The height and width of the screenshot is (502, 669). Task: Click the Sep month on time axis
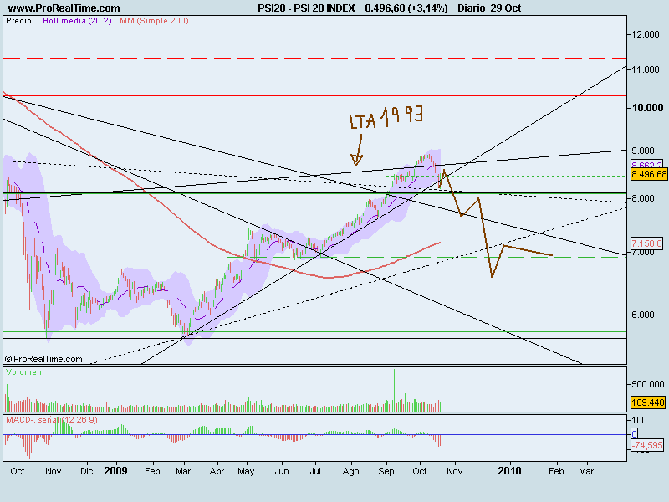click(386, 472)
